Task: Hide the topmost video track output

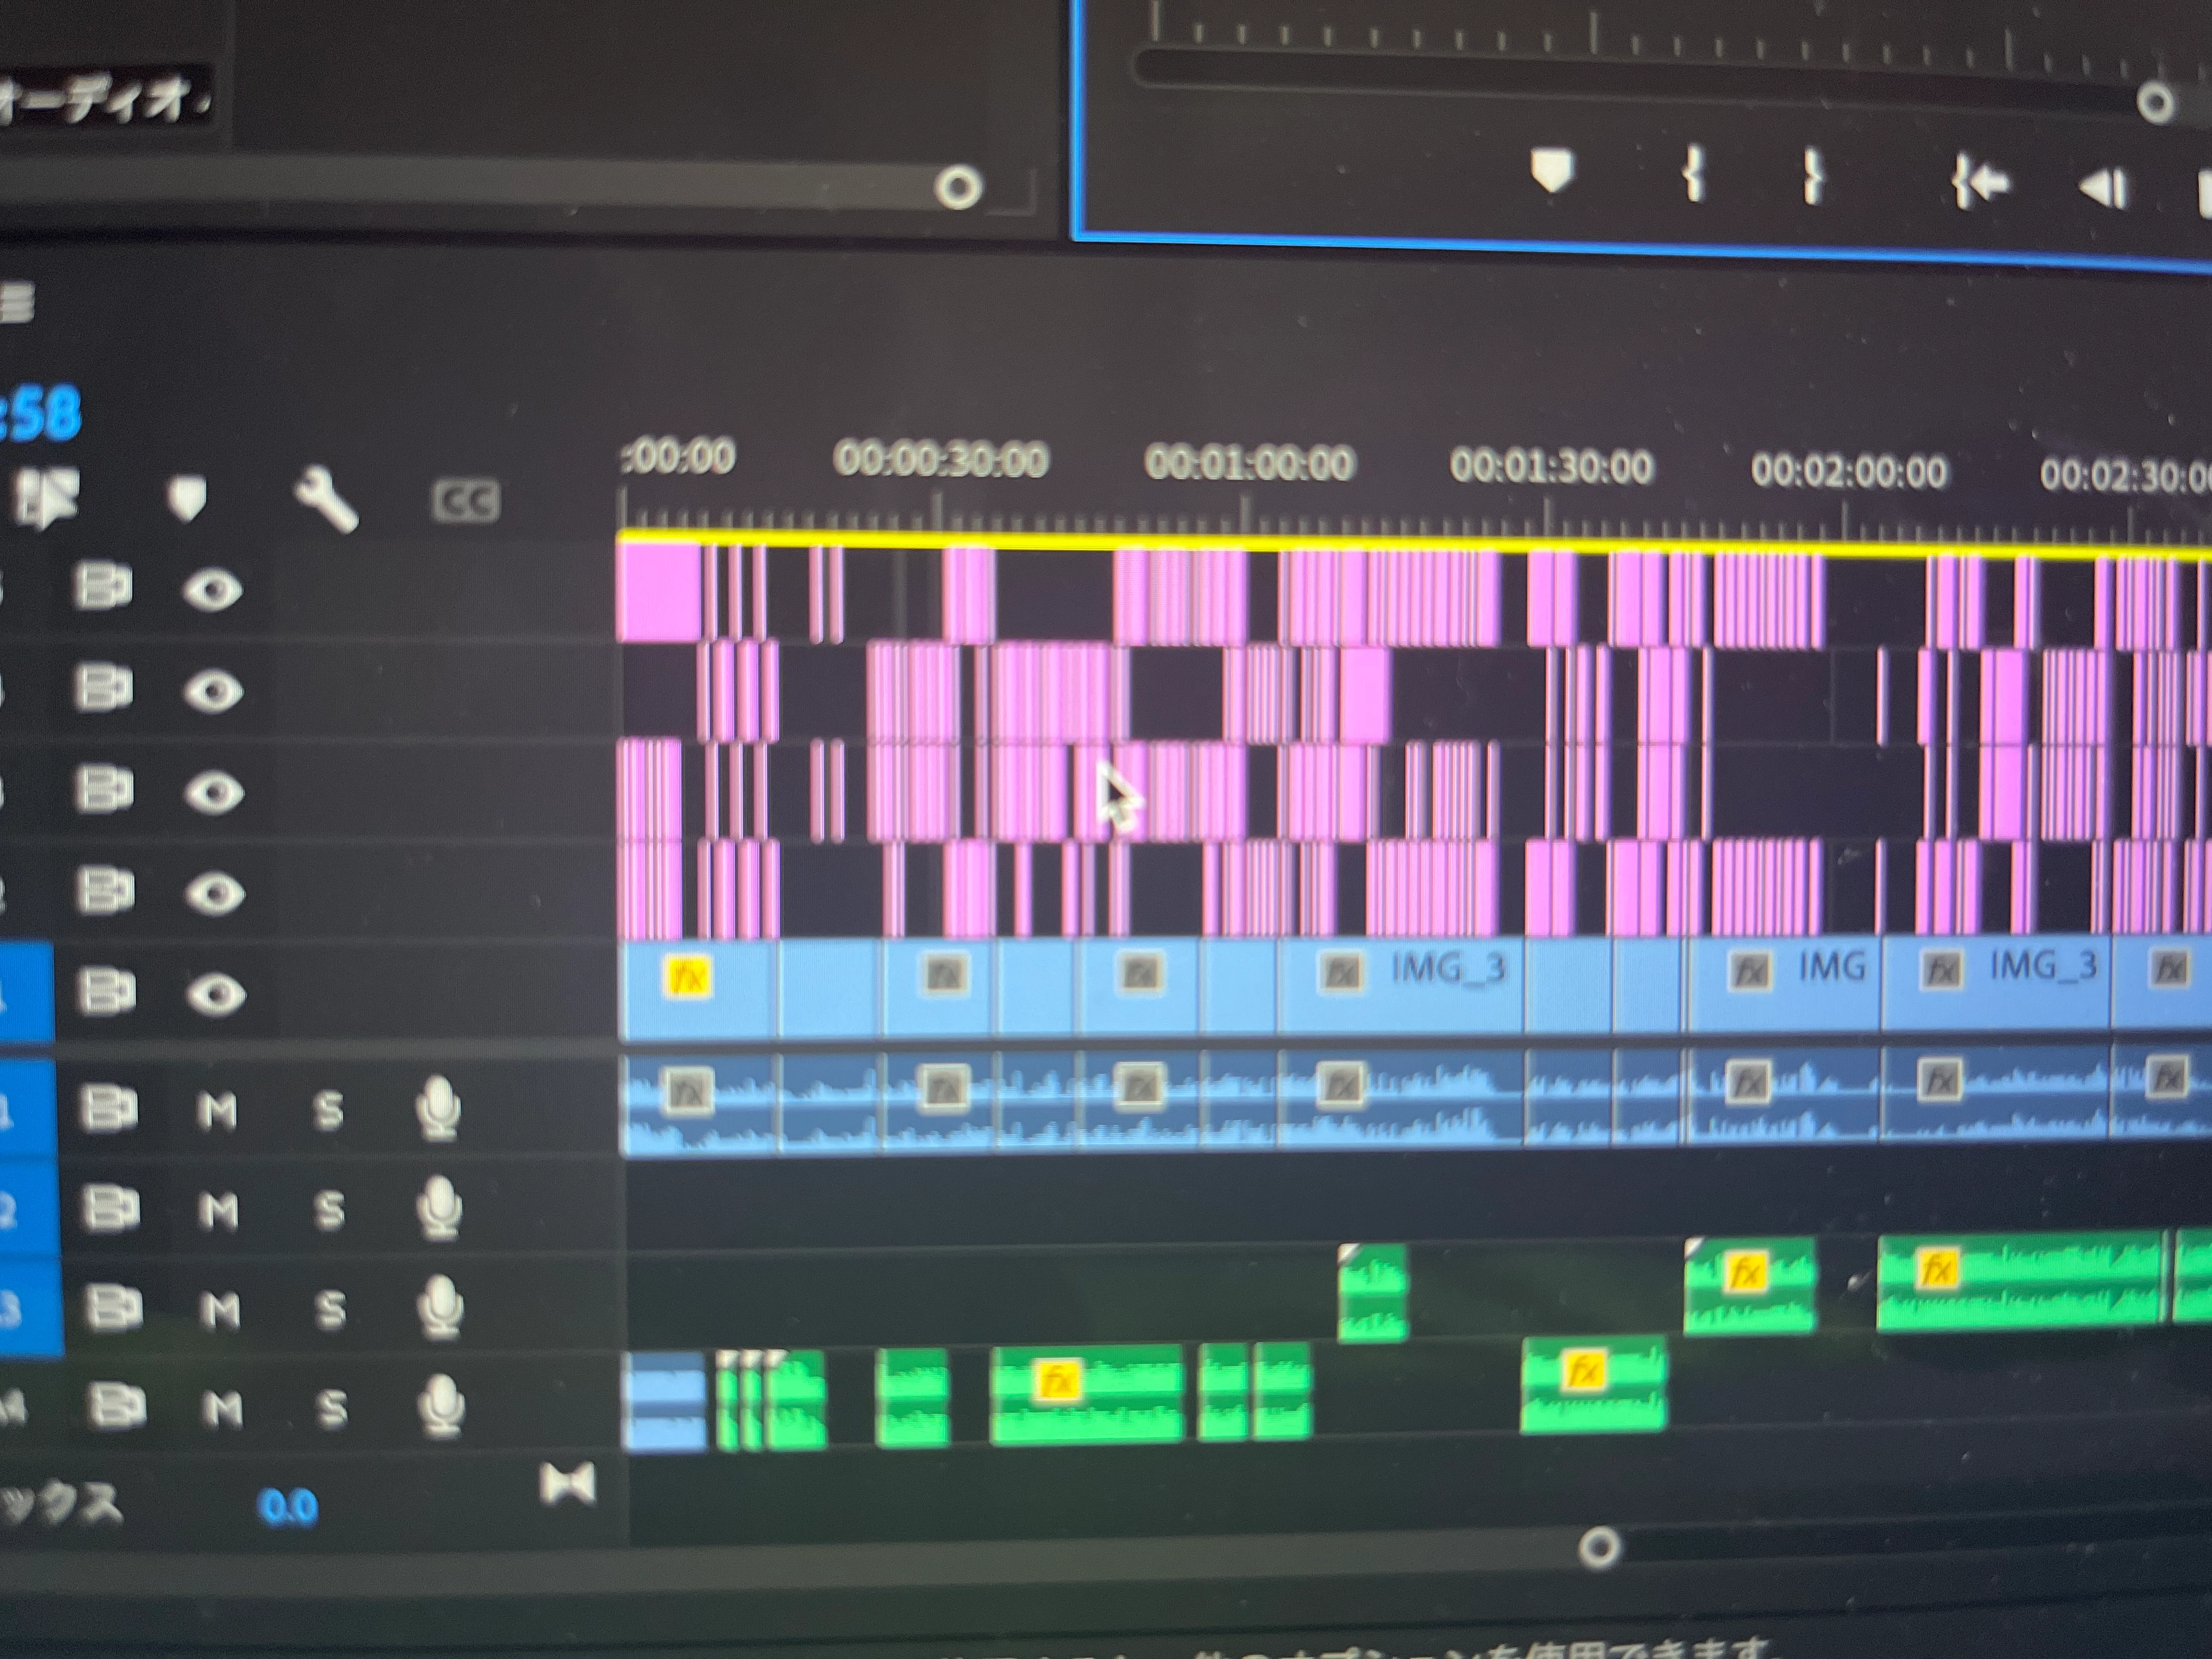Action: pos(212,589)
